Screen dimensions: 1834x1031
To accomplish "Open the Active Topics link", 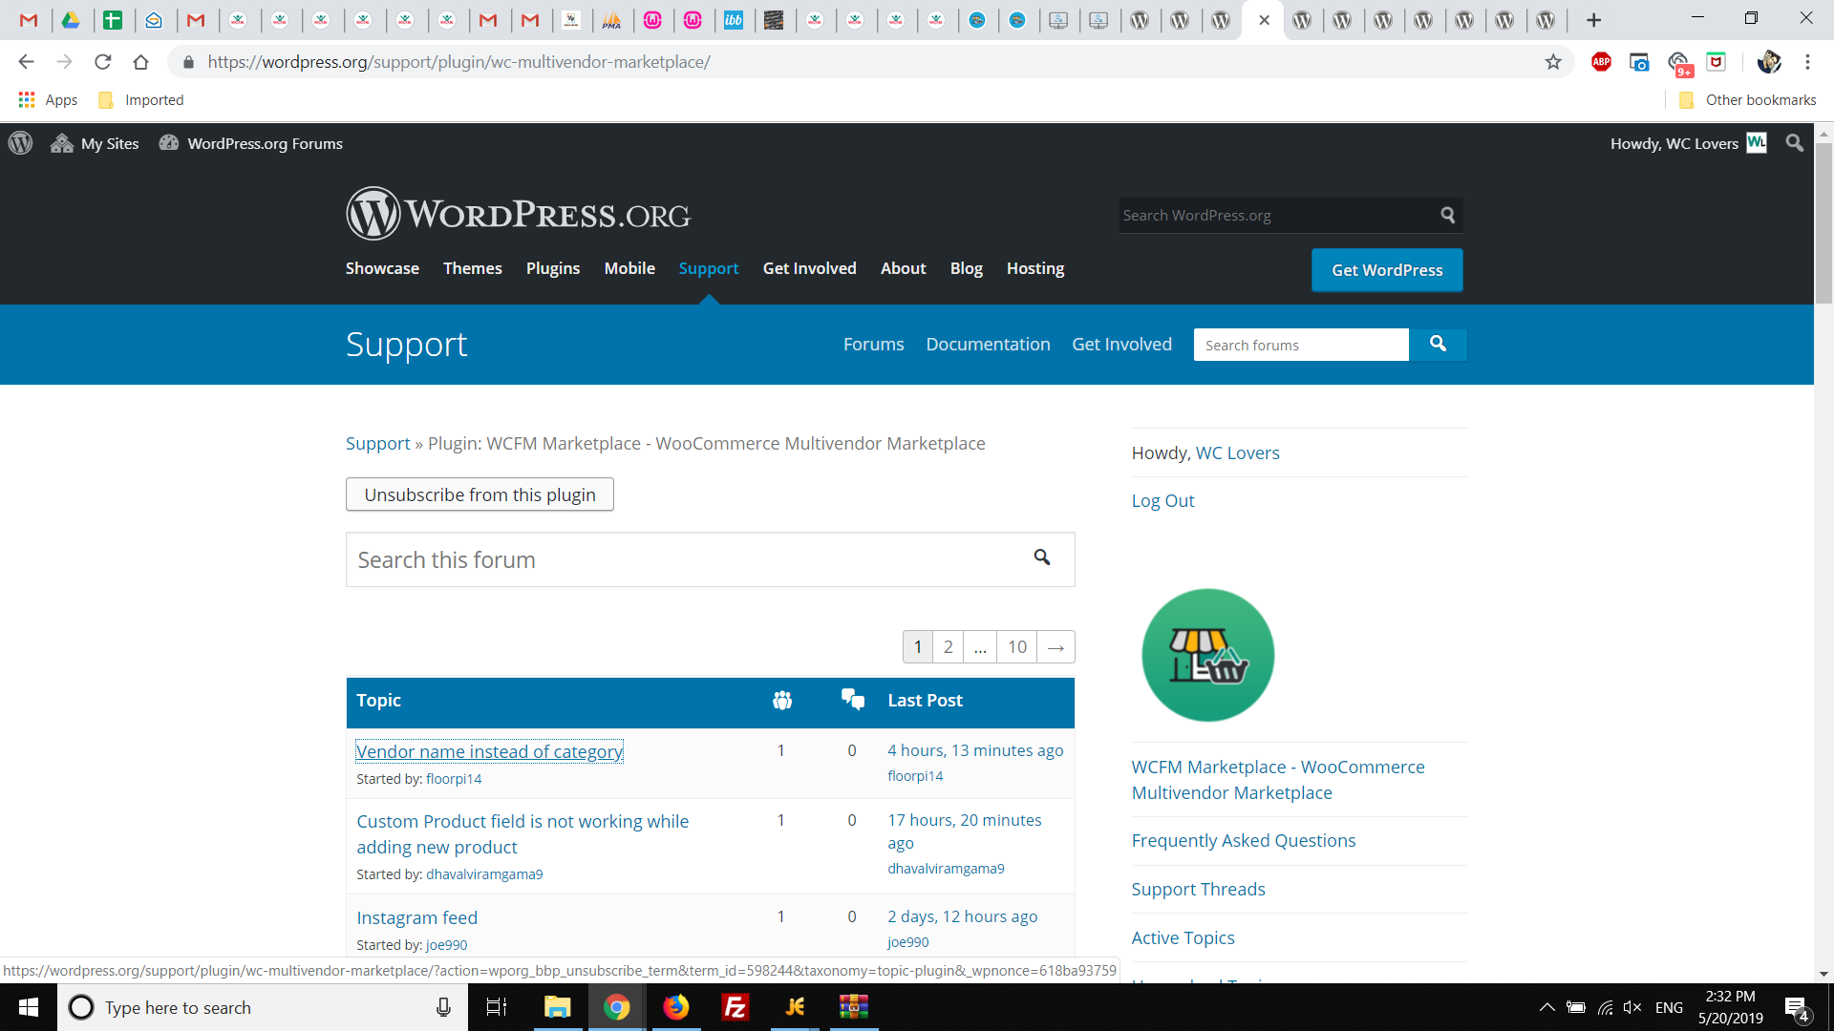I will pos(1184,938).
